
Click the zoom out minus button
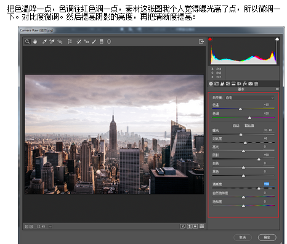pyautogui.click(x=26, y=227)
